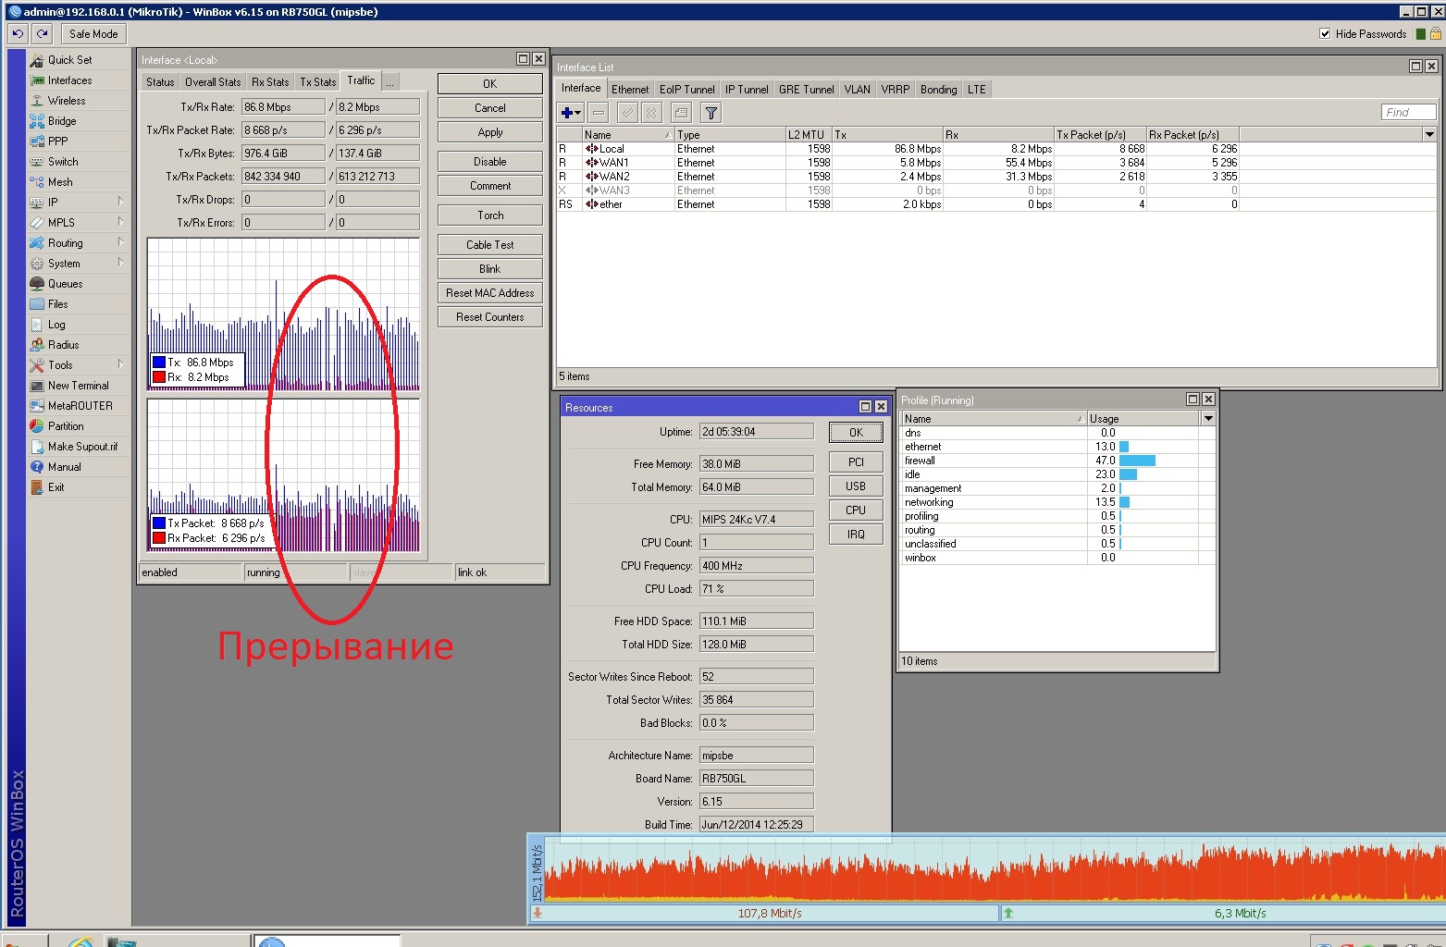This screenshot has width=1446, height=947.
Task: Toggle the Hide Passwords checkbox
Action: tap(1325, 34)
